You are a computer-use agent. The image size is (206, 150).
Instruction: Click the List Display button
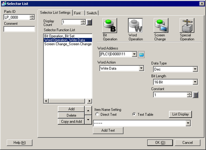pyautogui.click(x=180, y=114)
